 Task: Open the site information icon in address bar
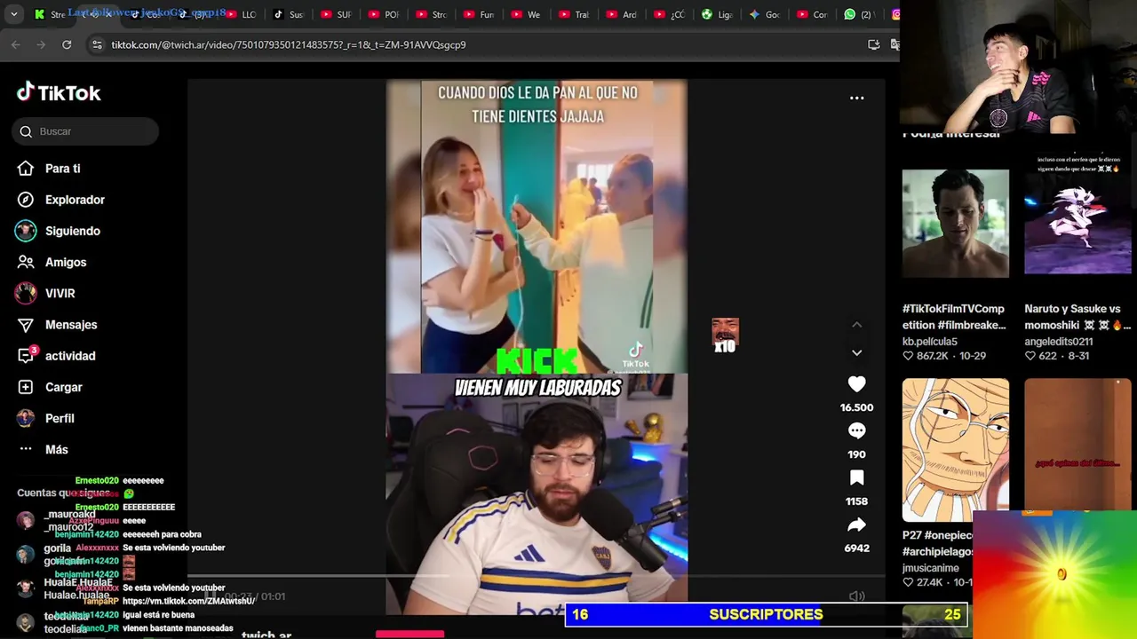point(97,44)
